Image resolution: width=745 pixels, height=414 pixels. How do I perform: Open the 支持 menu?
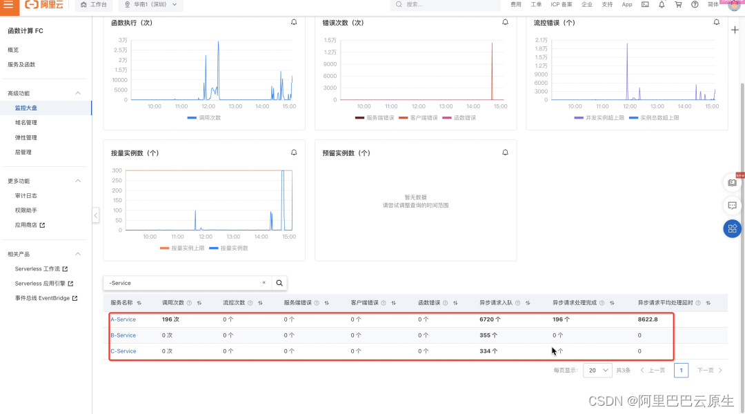tap(607, 5)
